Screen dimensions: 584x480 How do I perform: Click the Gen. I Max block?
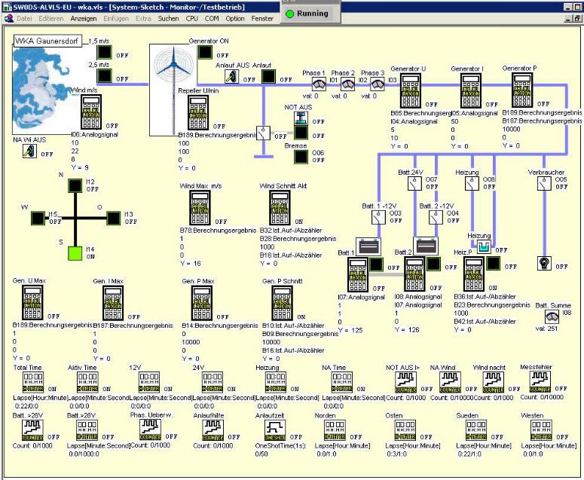pos(113,303)
